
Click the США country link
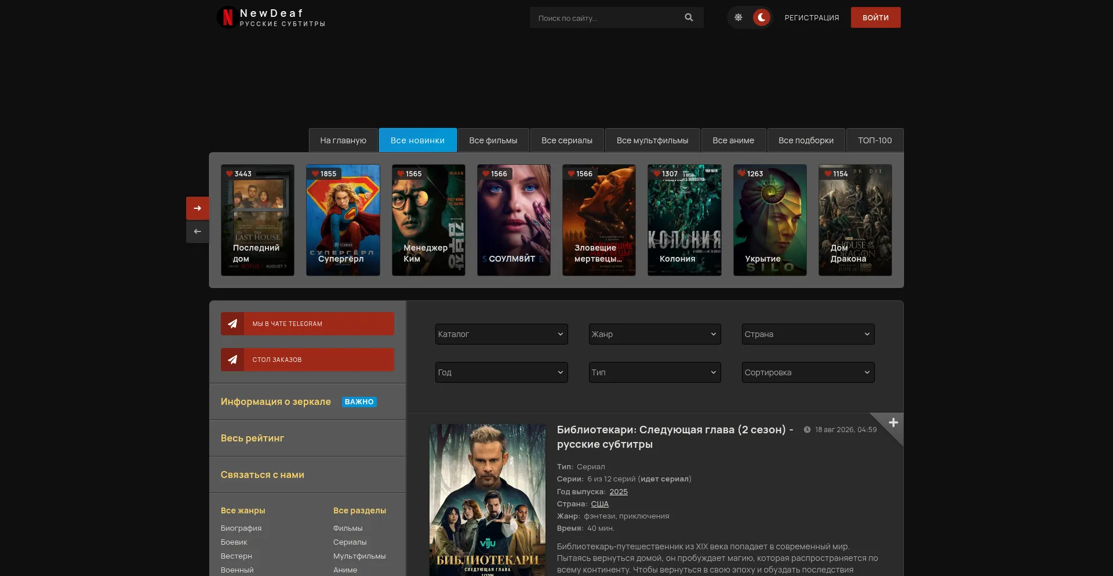(599, 503)
